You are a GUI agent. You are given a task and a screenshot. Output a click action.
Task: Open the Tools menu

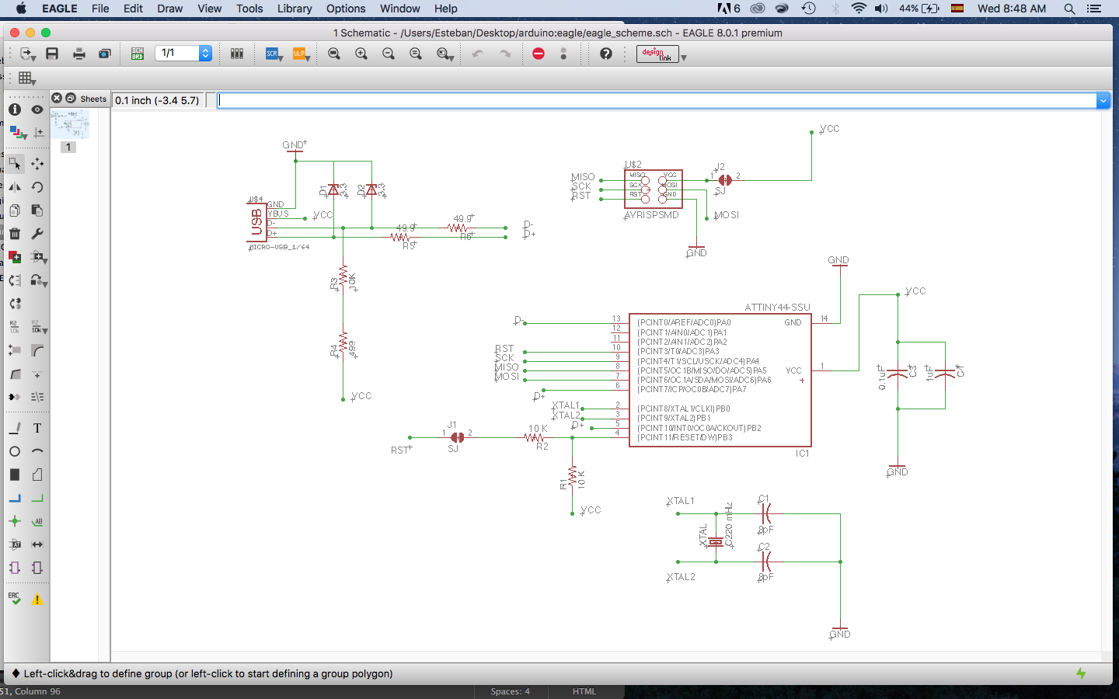point(249,9)
